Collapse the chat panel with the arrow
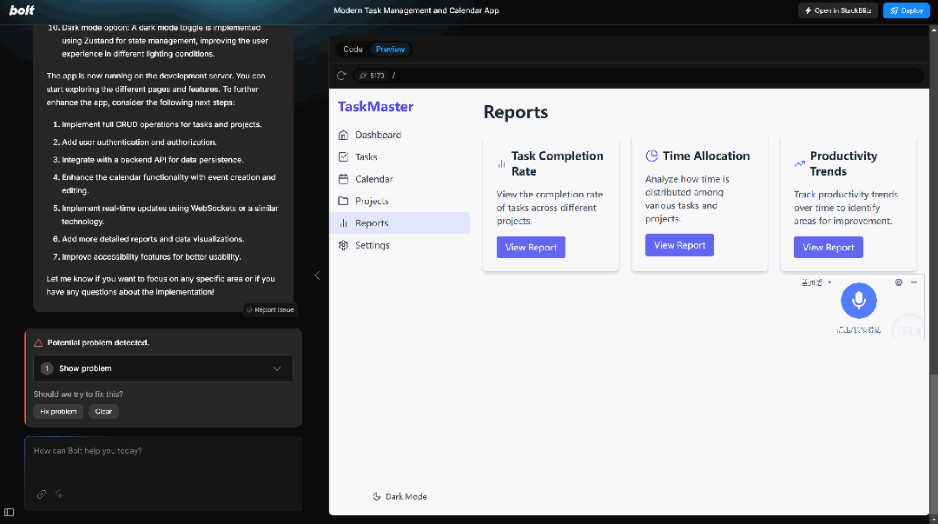Viewport: 938px width, 524px height. click(317, 275)
